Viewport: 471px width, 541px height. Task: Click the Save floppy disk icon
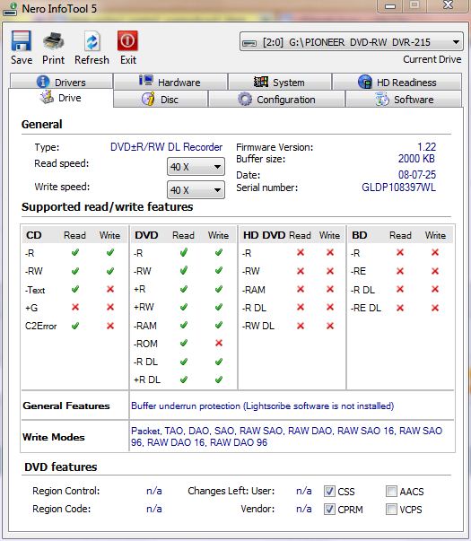(x=22, y=40)
